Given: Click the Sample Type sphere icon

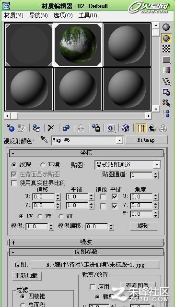Looking at the screenshot, I should point(166,27).
